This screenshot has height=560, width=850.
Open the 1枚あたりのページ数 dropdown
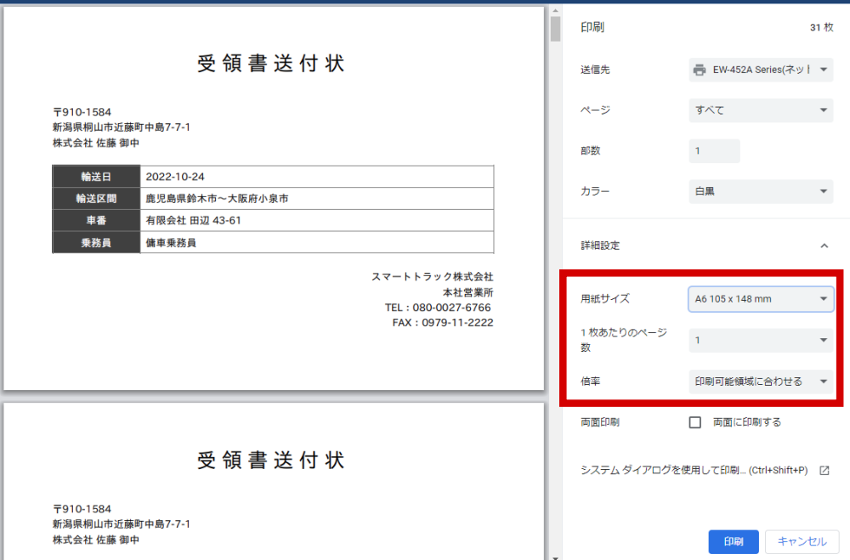761,341
